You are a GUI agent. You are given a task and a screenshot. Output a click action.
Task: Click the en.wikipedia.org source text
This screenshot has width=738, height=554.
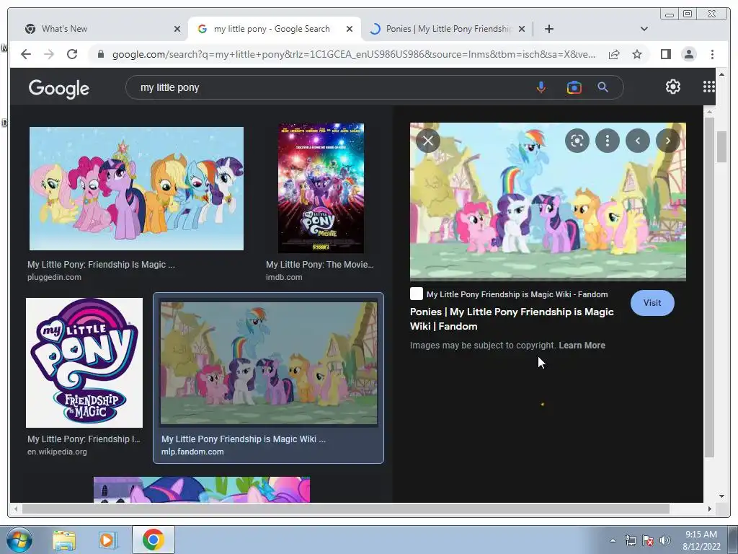[57, 452]
